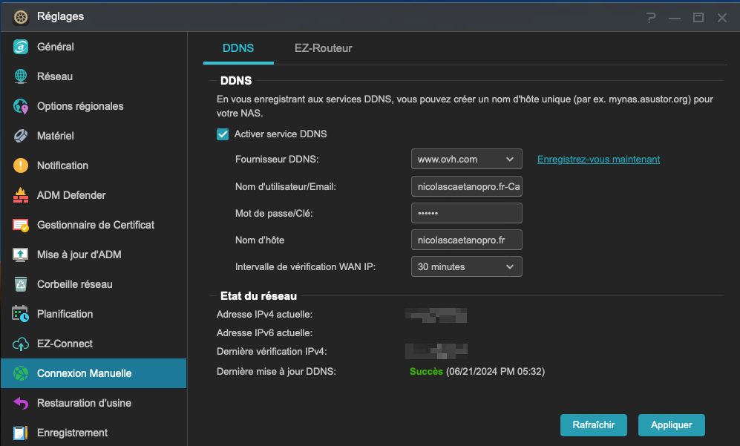
Task: Select the DDNS tab
Action: click(238, 48)
